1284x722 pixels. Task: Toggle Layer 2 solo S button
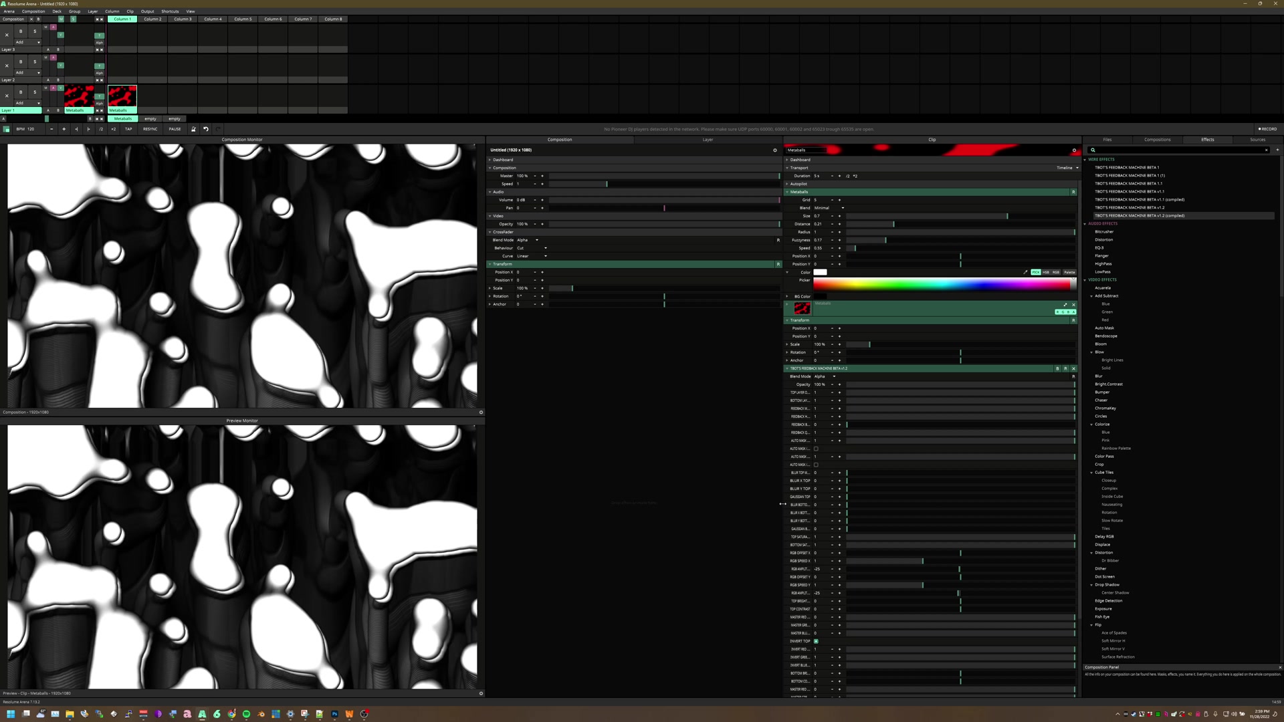[x=35, y=62]
